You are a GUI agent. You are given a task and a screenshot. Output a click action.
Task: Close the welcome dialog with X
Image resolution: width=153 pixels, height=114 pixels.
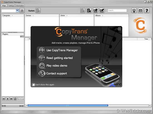point(119,29)
